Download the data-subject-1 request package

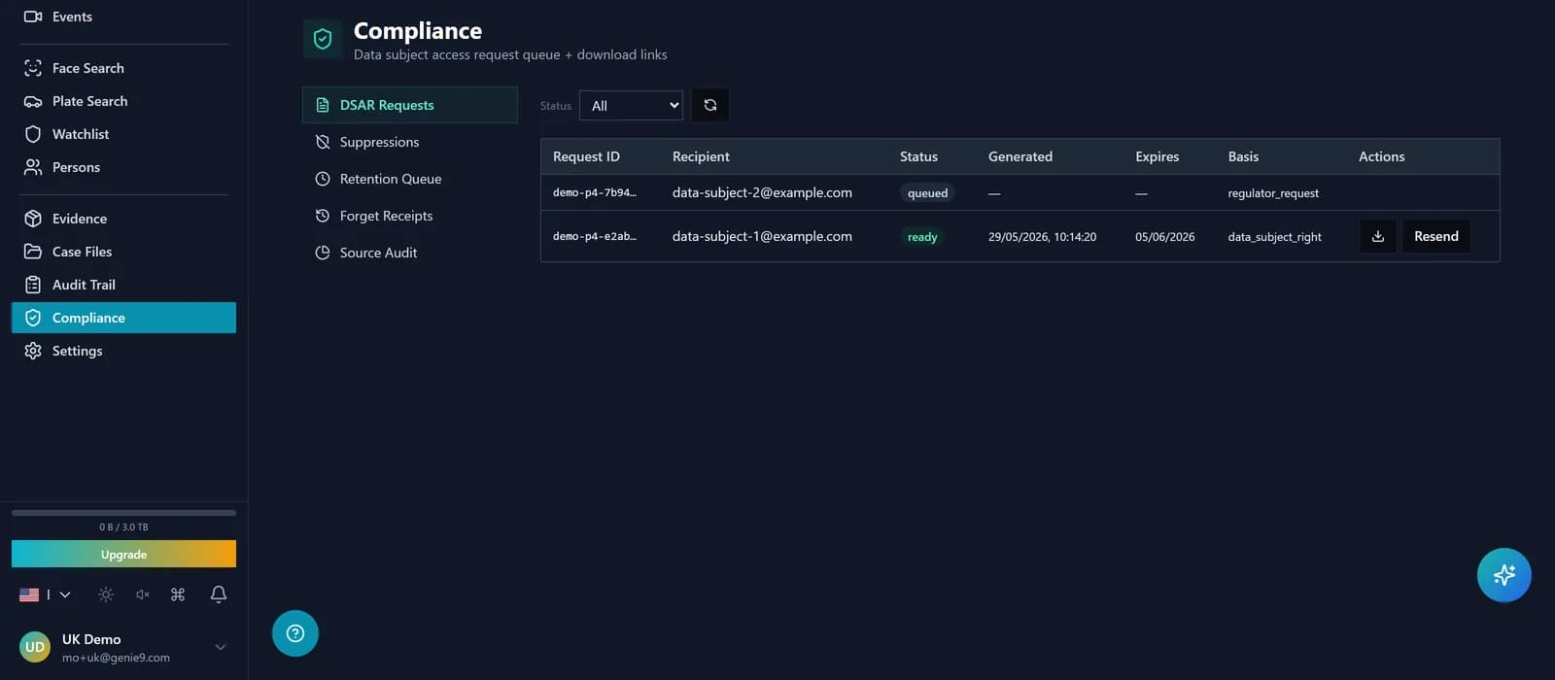(x=1377, y=236)
